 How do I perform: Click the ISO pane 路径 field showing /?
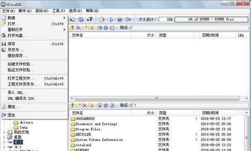189,28
